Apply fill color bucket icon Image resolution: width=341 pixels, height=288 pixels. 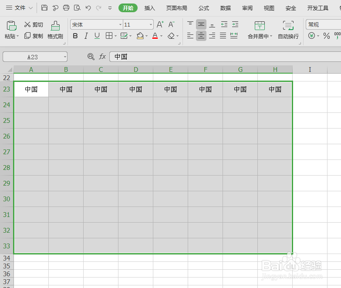[140, 36]
